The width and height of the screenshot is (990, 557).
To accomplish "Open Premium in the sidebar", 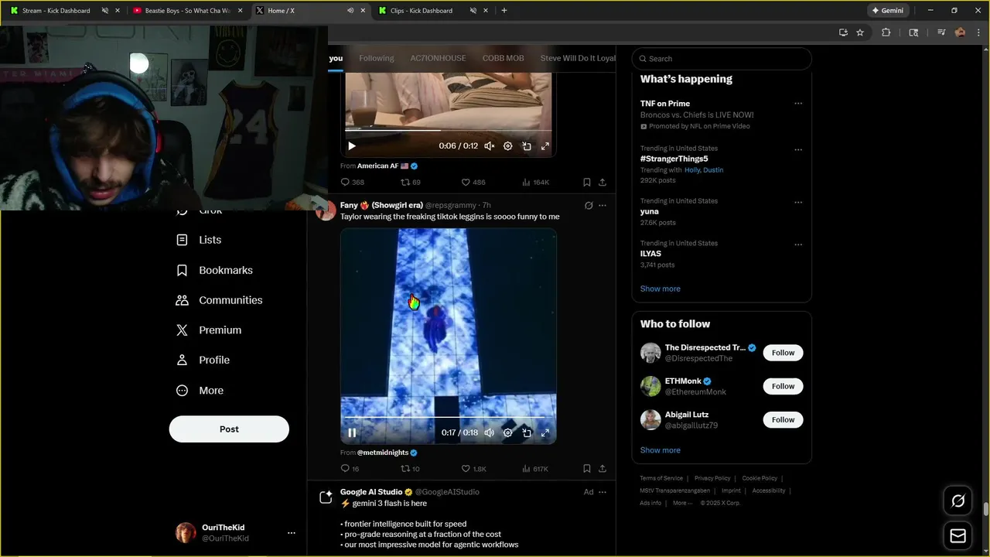I will [x=209, y=330].
